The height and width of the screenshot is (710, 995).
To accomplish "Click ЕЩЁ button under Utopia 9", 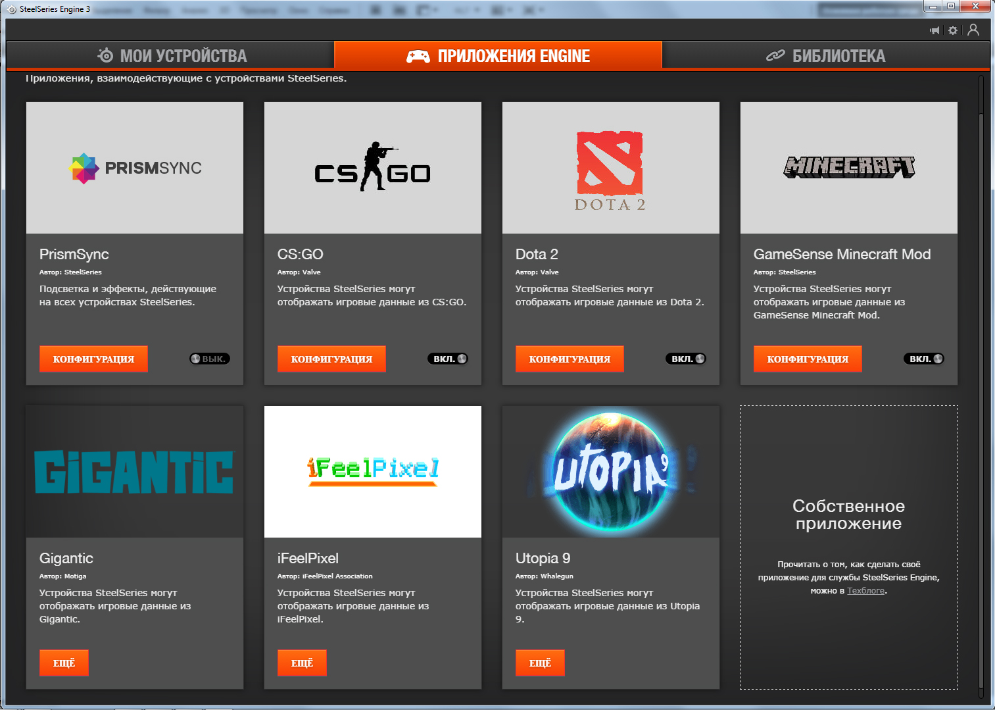I will click(540, 663).
